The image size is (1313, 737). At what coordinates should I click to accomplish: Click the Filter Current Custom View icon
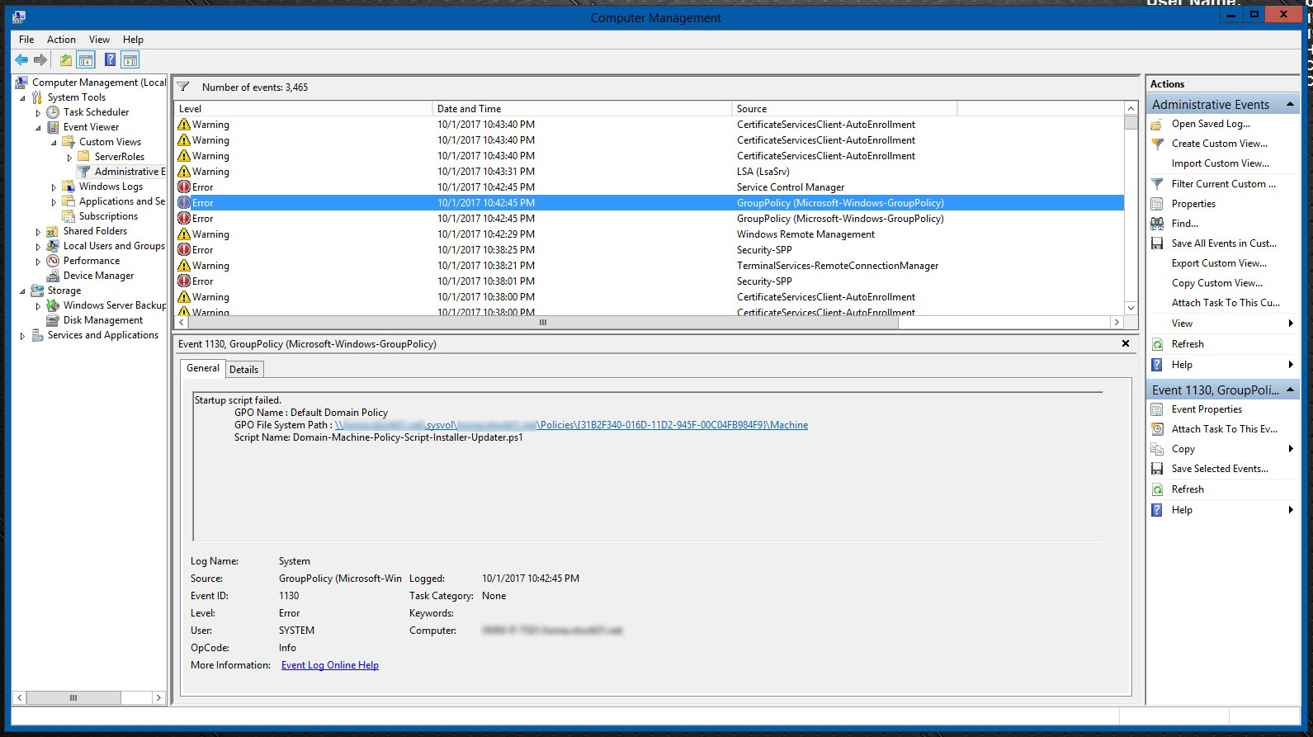click(x=1157, y=184)
